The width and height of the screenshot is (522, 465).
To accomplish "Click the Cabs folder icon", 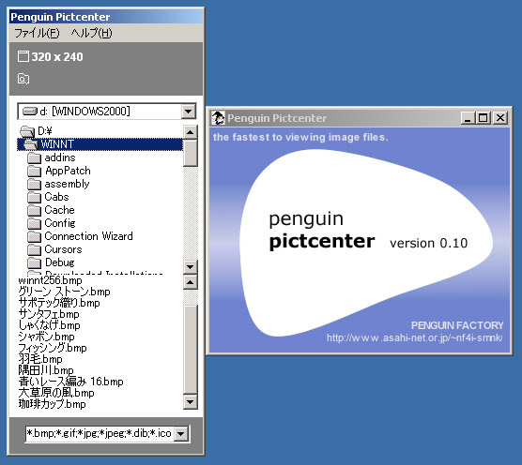I will pyautogui.click(x=34, y=197).
